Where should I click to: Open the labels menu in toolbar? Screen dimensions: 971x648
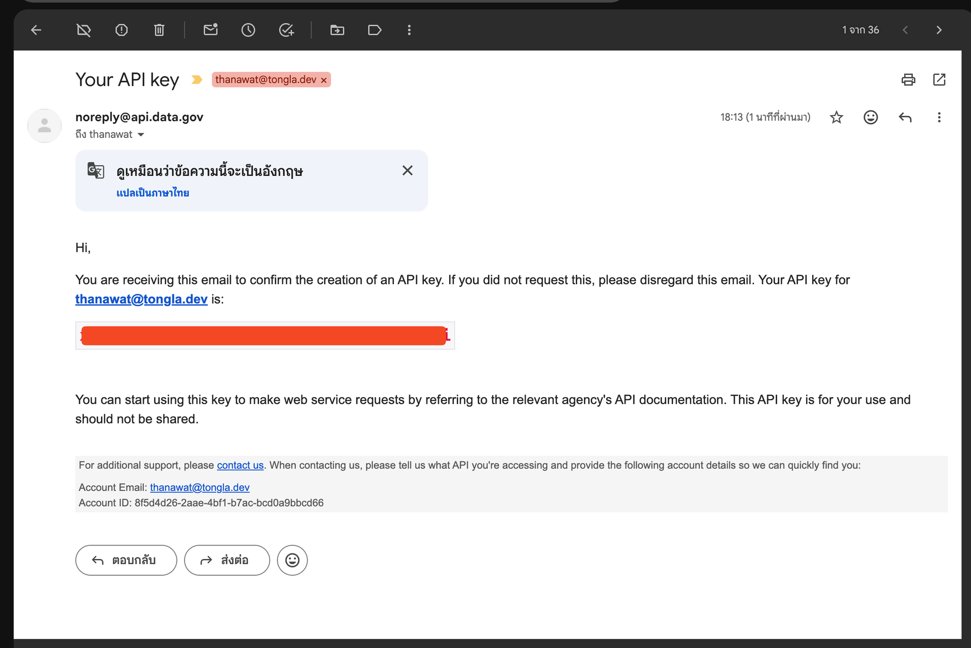[x=374, y=30]
